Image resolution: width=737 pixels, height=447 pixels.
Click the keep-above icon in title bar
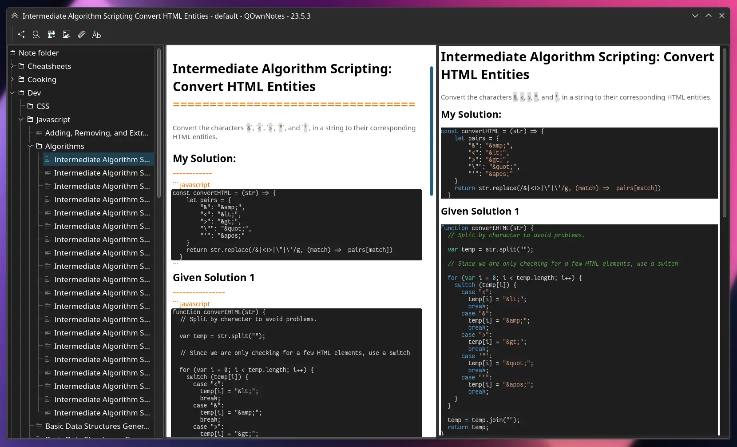[15, 16]
